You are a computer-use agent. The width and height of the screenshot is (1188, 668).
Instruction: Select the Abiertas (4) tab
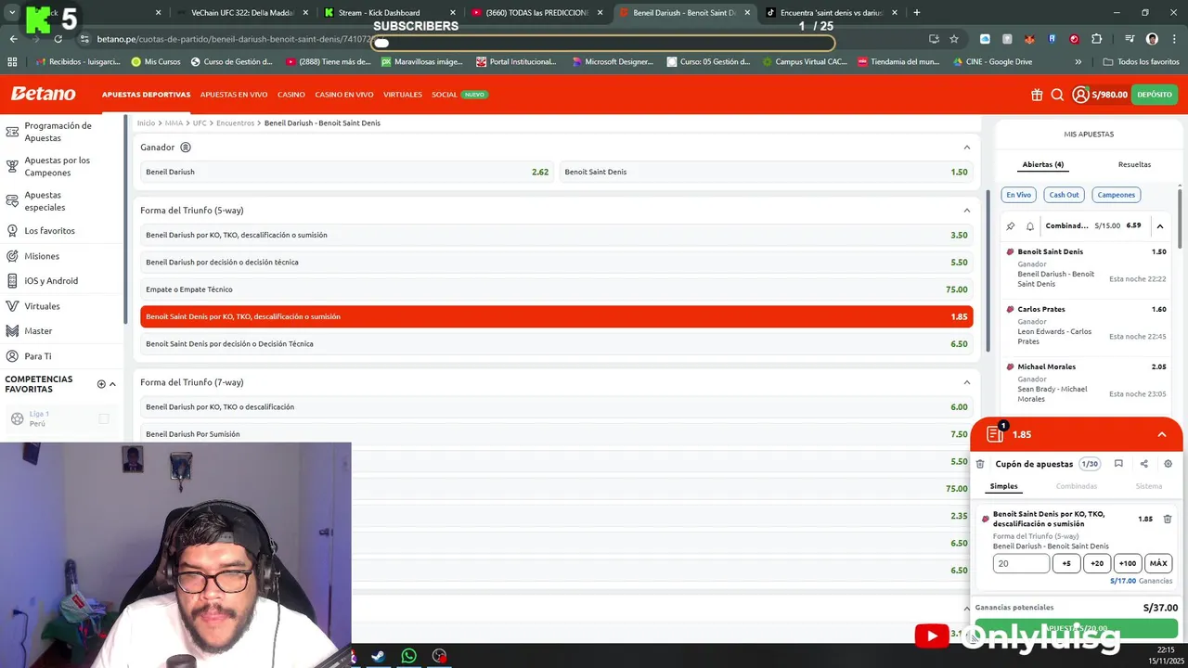[1043, 164]
